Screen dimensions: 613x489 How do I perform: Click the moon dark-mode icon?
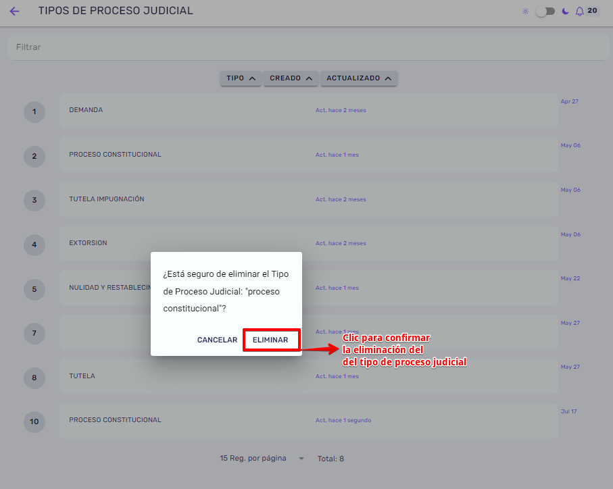tap(565, 11)
